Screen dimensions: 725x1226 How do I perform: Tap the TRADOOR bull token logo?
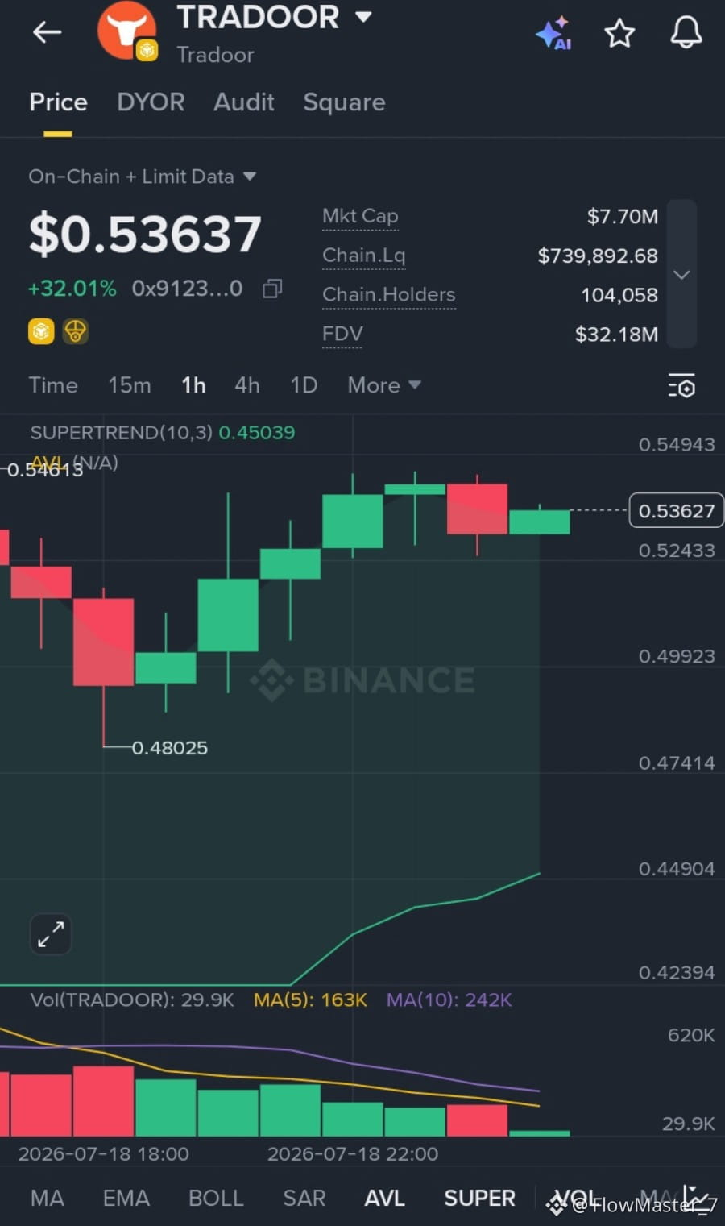coord(126,31)
